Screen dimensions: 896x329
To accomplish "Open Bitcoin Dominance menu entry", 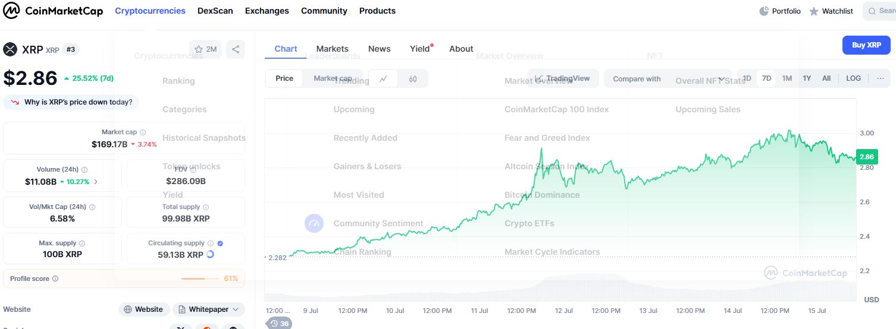I will pos(542,195).
